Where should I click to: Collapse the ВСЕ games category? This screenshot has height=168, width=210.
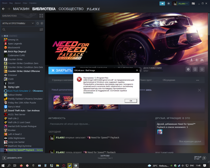(2, 36)
